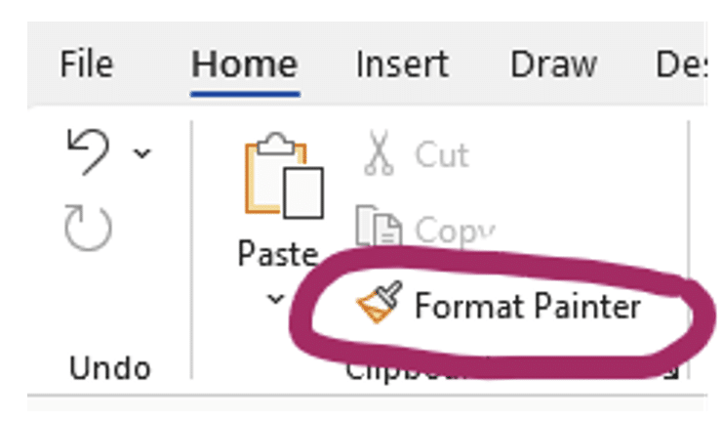Click the Clipboard group label

coord(410,369)
